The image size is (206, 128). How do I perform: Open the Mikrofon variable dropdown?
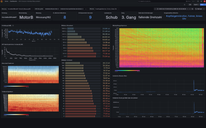click(x=107, y=9)
